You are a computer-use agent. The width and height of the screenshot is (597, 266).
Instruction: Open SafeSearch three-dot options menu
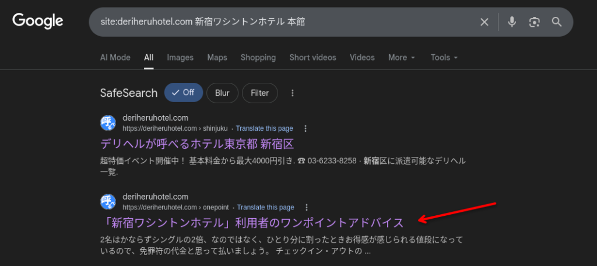[x=293, y=93]
